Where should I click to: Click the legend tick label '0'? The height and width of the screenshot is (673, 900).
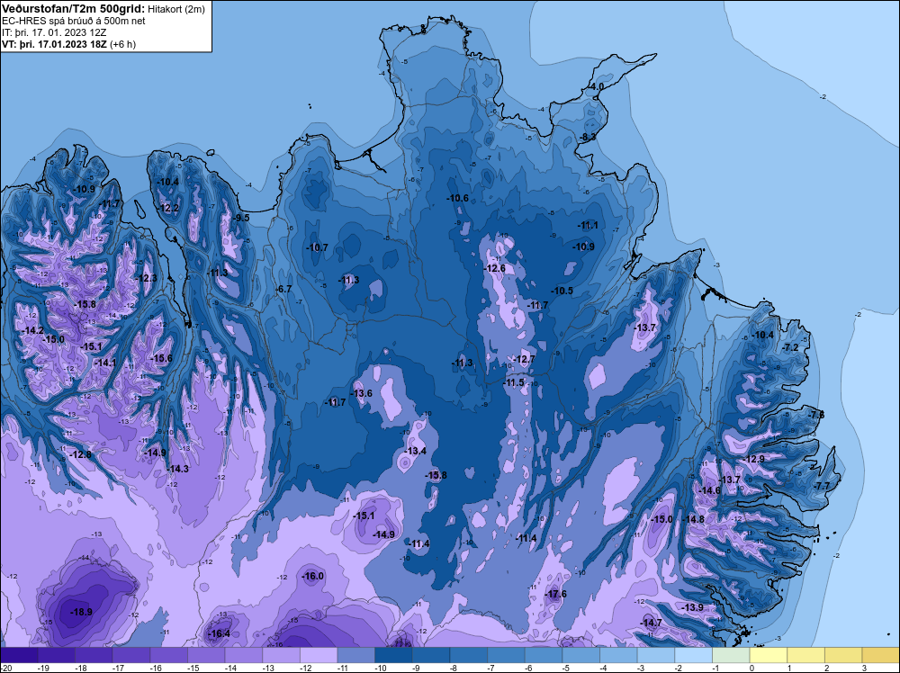751,668
